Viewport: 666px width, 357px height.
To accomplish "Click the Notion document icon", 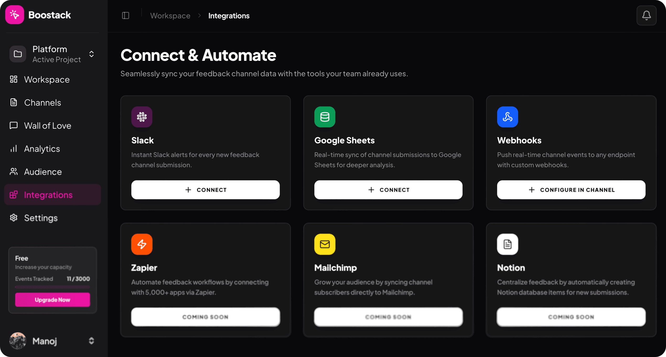I will tap(507, 244).
